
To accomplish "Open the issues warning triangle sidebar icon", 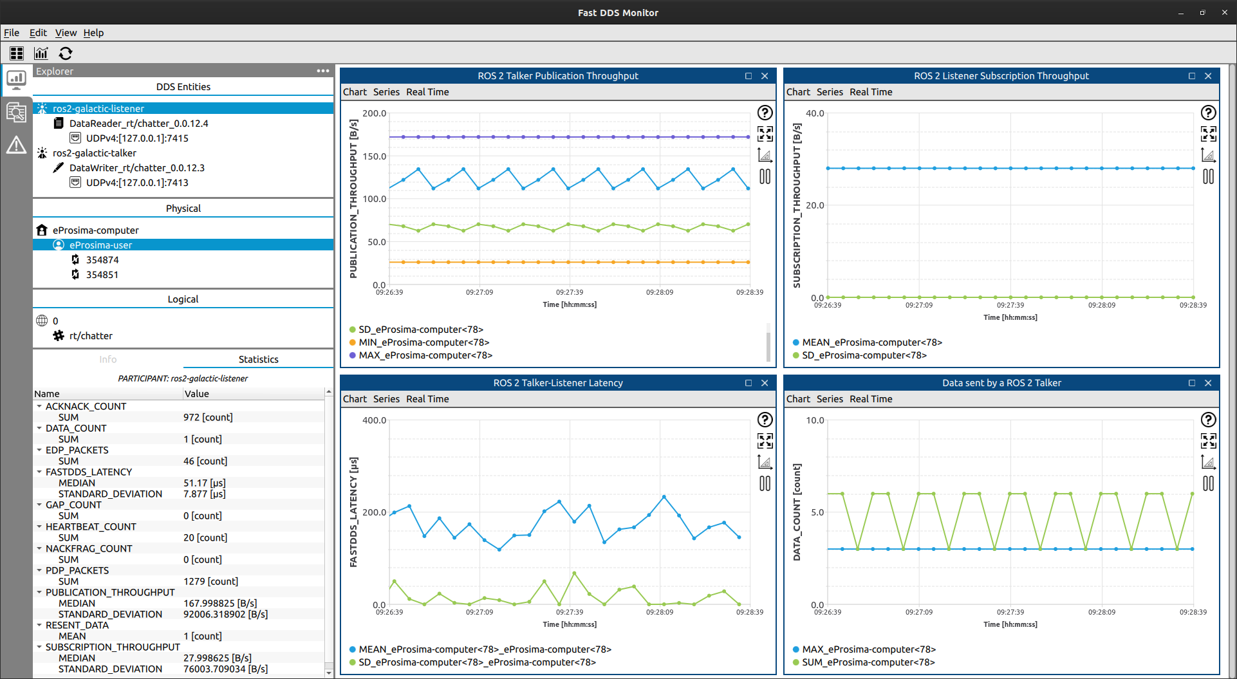I will (x=16, y=145).
